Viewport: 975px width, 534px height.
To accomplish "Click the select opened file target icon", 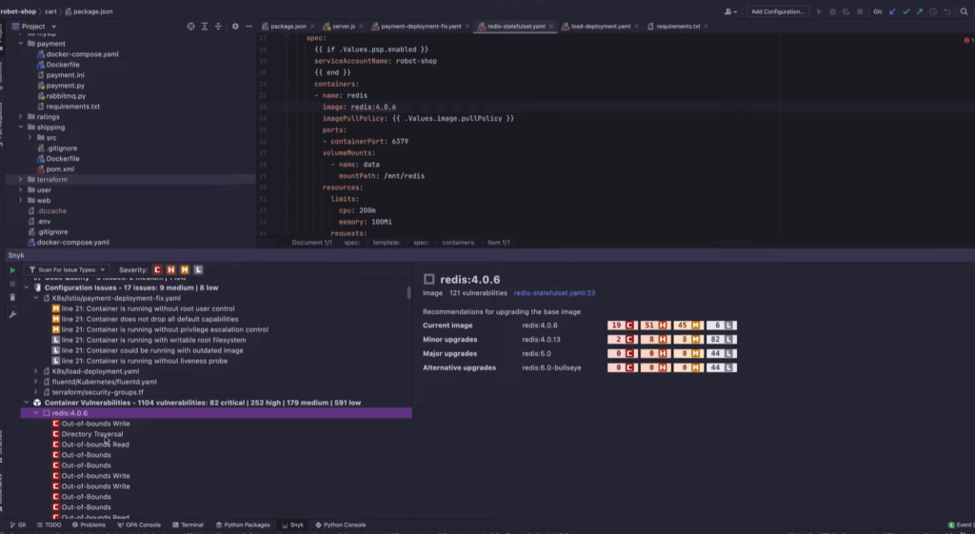I will click(x=191, y=27).
